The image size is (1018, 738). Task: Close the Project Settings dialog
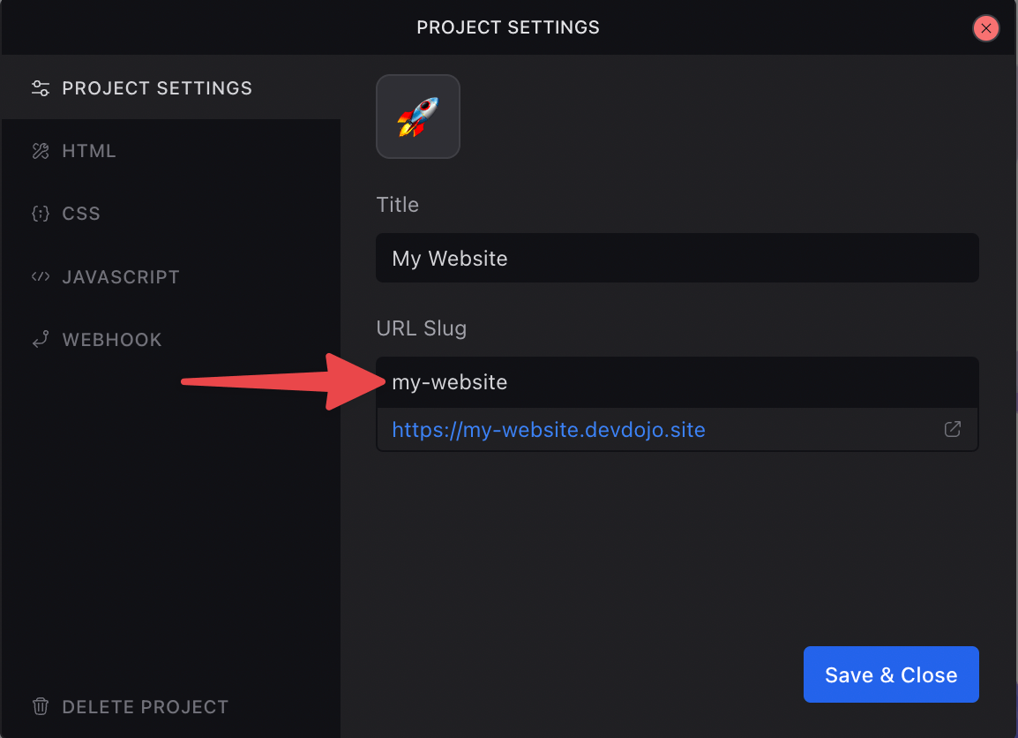(985, 28)
